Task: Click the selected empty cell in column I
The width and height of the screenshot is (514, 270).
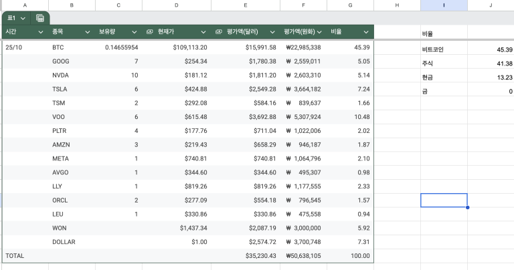Action: (x=444, y=200)
